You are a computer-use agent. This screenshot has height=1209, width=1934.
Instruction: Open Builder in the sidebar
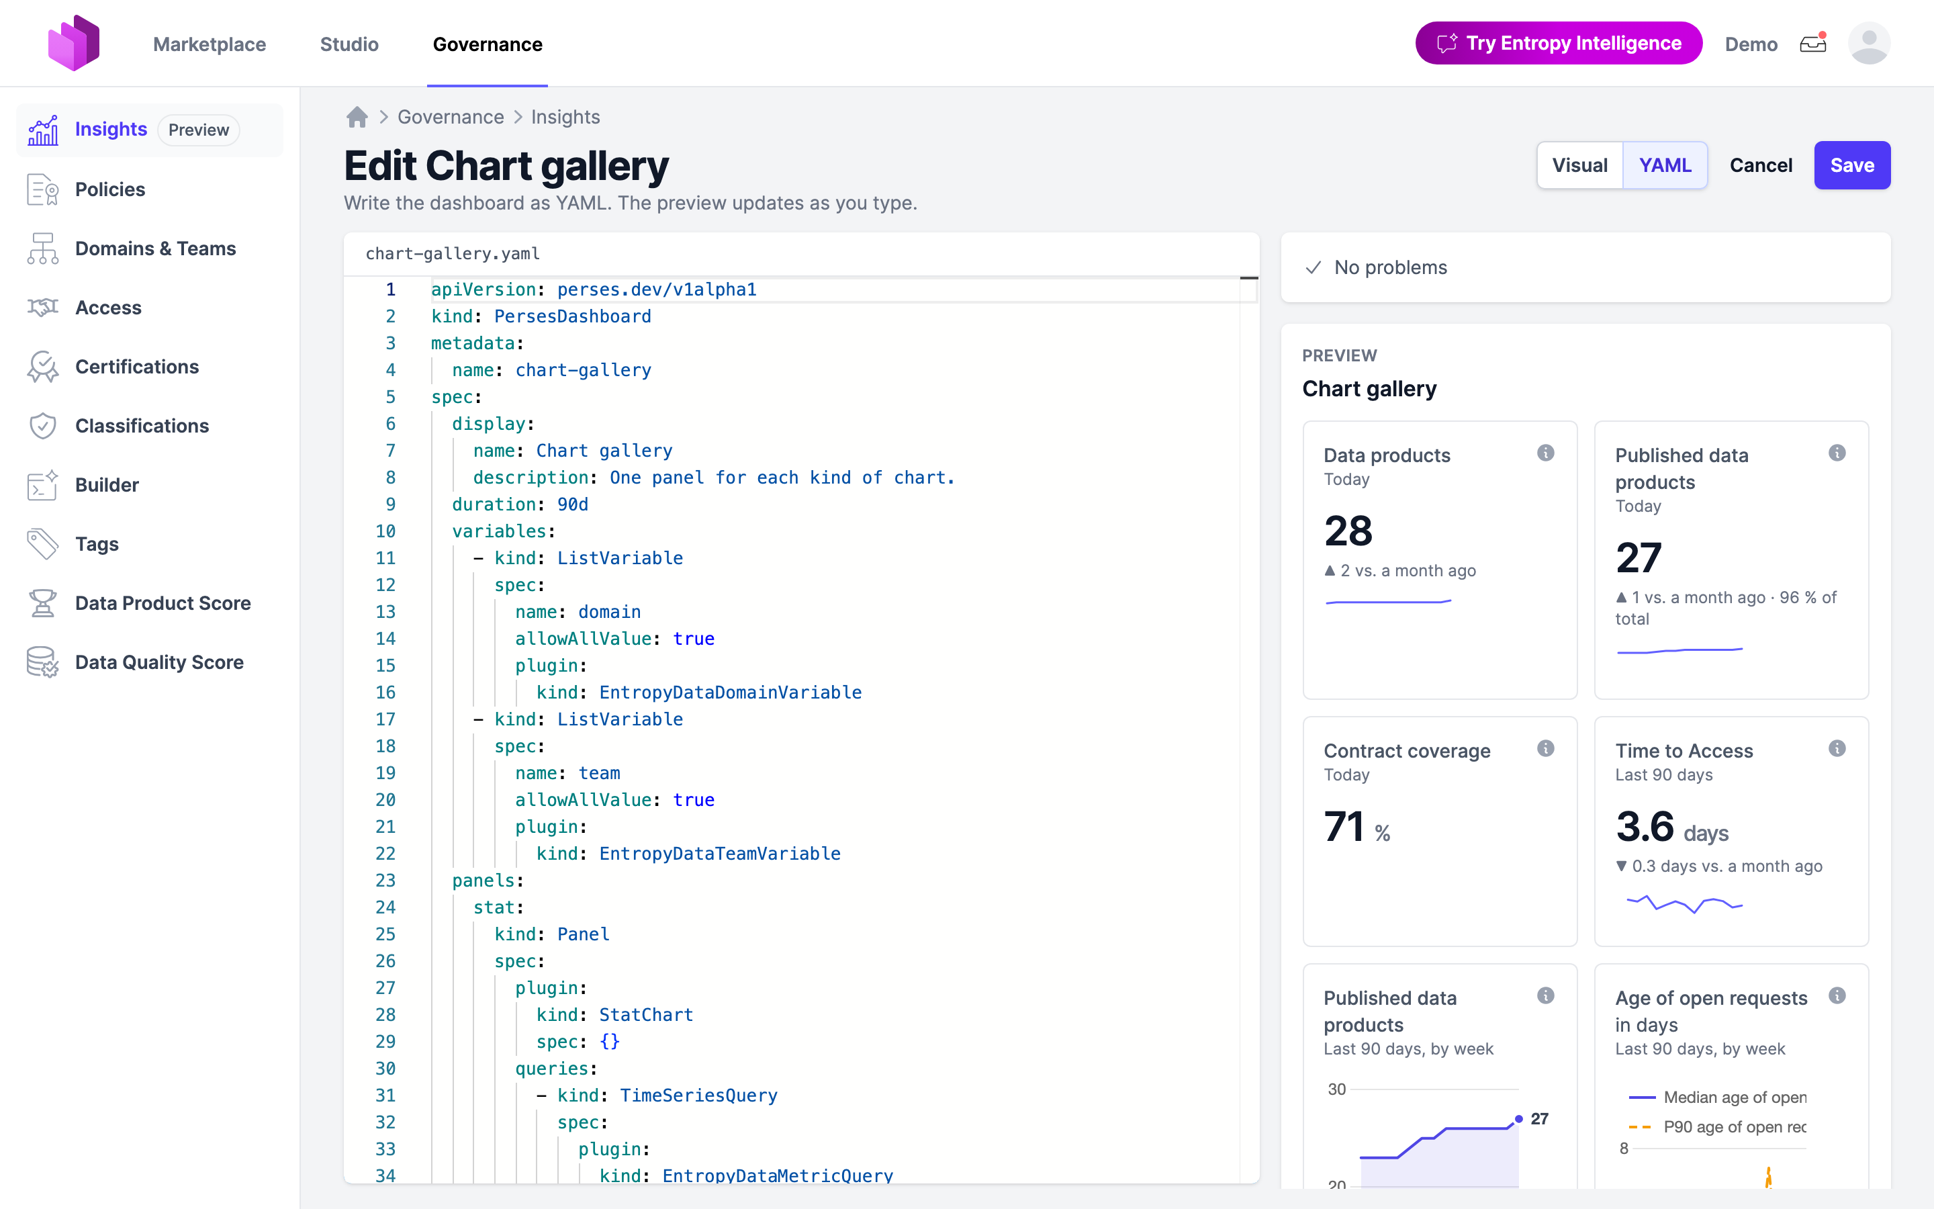(150, 486)
